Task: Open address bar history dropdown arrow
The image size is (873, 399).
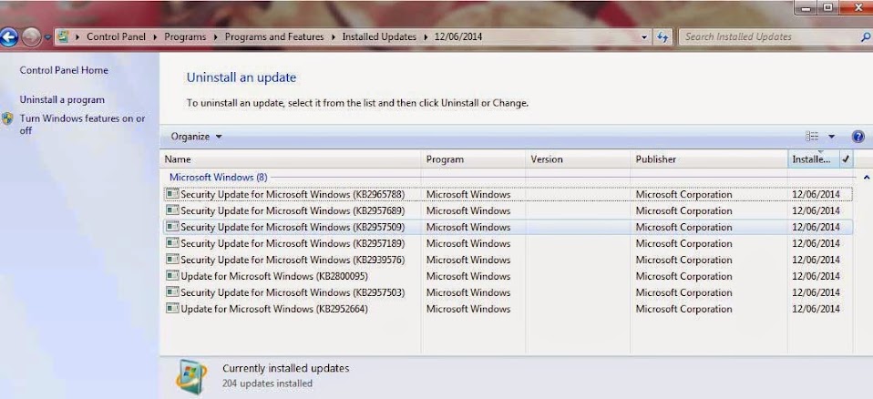Action: click(x=644, y=37)
